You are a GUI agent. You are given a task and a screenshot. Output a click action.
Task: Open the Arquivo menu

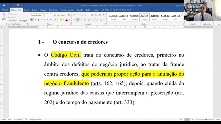pos(5,10)
